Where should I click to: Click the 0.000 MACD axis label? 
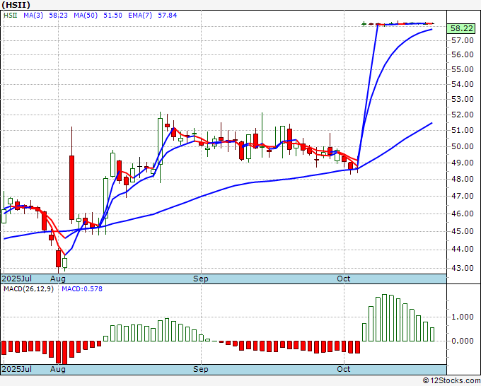click(x=463, y=341)
